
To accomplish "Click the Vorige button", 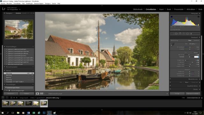I will (177, 94).
